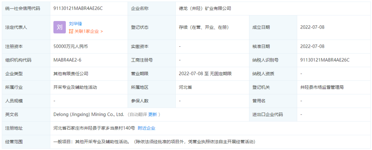The height and width of the screenshot is (150, 372).
Task: Click the 营业期限 label cell
Action: pyautogui.click(x=152, y=74)
